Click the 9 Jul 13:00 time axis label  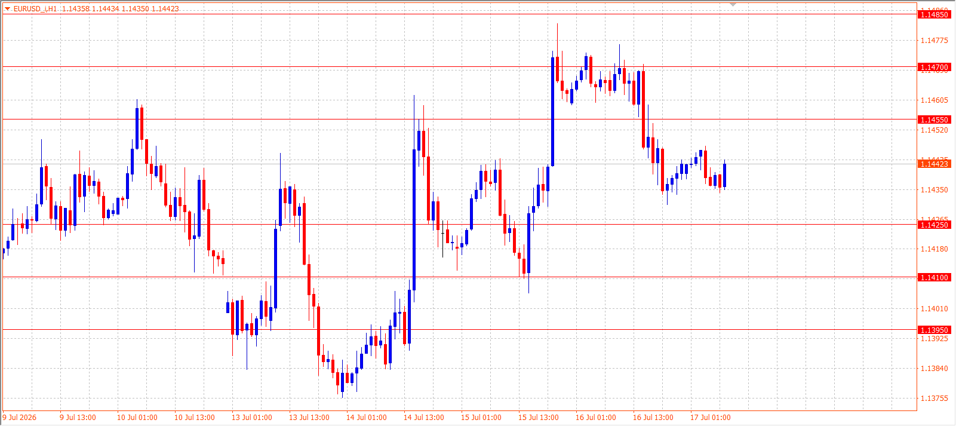pyautogui.click(x=78, y=418)
